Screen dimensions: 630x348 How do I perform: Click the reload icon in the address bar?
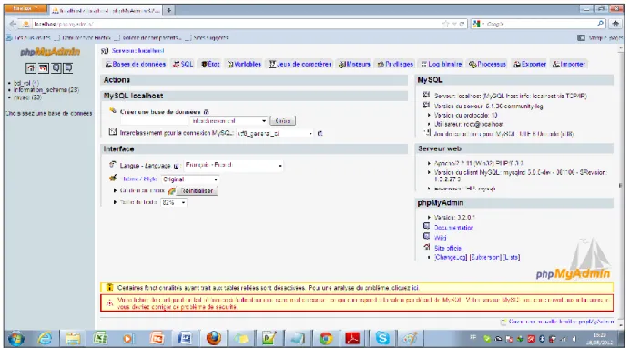(462, 24)
